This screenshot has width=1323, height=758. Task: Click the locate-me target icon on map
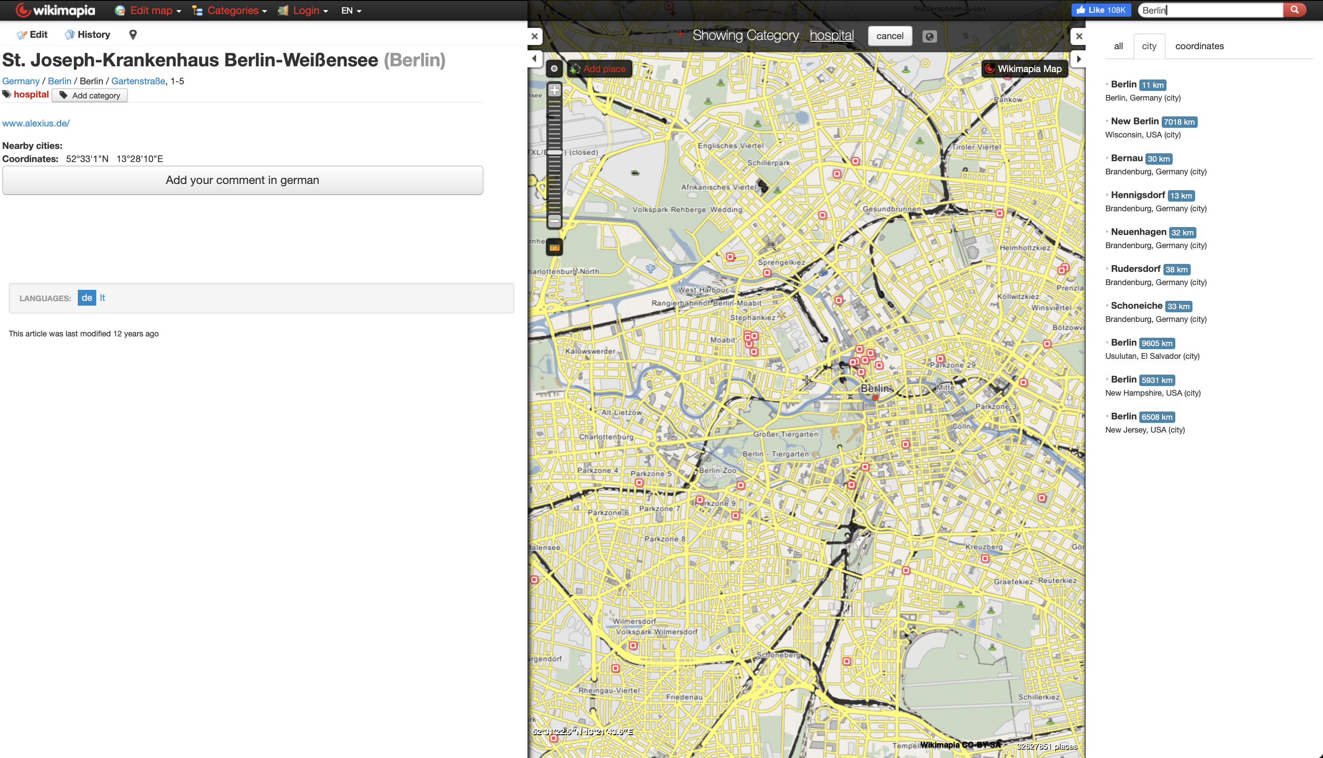pyautogui.click(x=554, y=69)
